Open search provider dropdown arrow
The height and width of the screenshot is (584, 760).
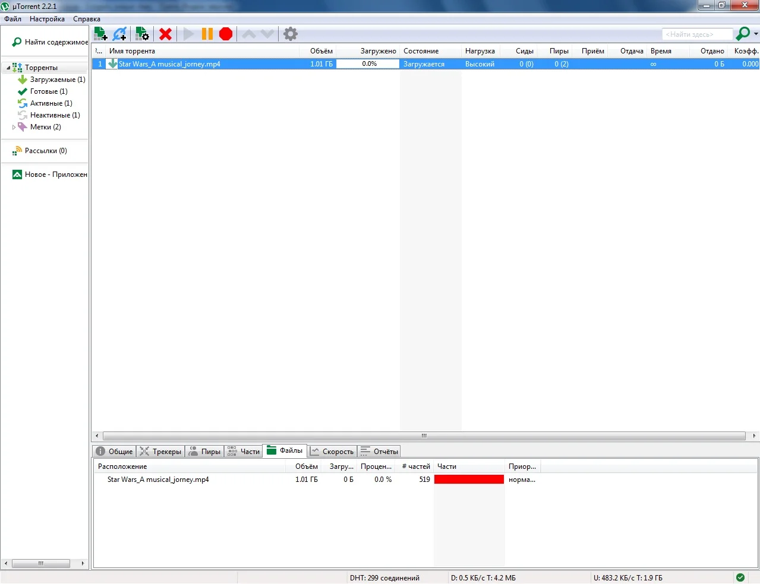[x=756, y=34]
